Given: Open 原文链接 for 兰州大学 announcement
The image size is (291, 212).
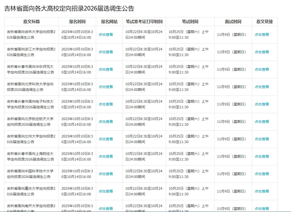Looking at the screenshot, I should 262,139.
